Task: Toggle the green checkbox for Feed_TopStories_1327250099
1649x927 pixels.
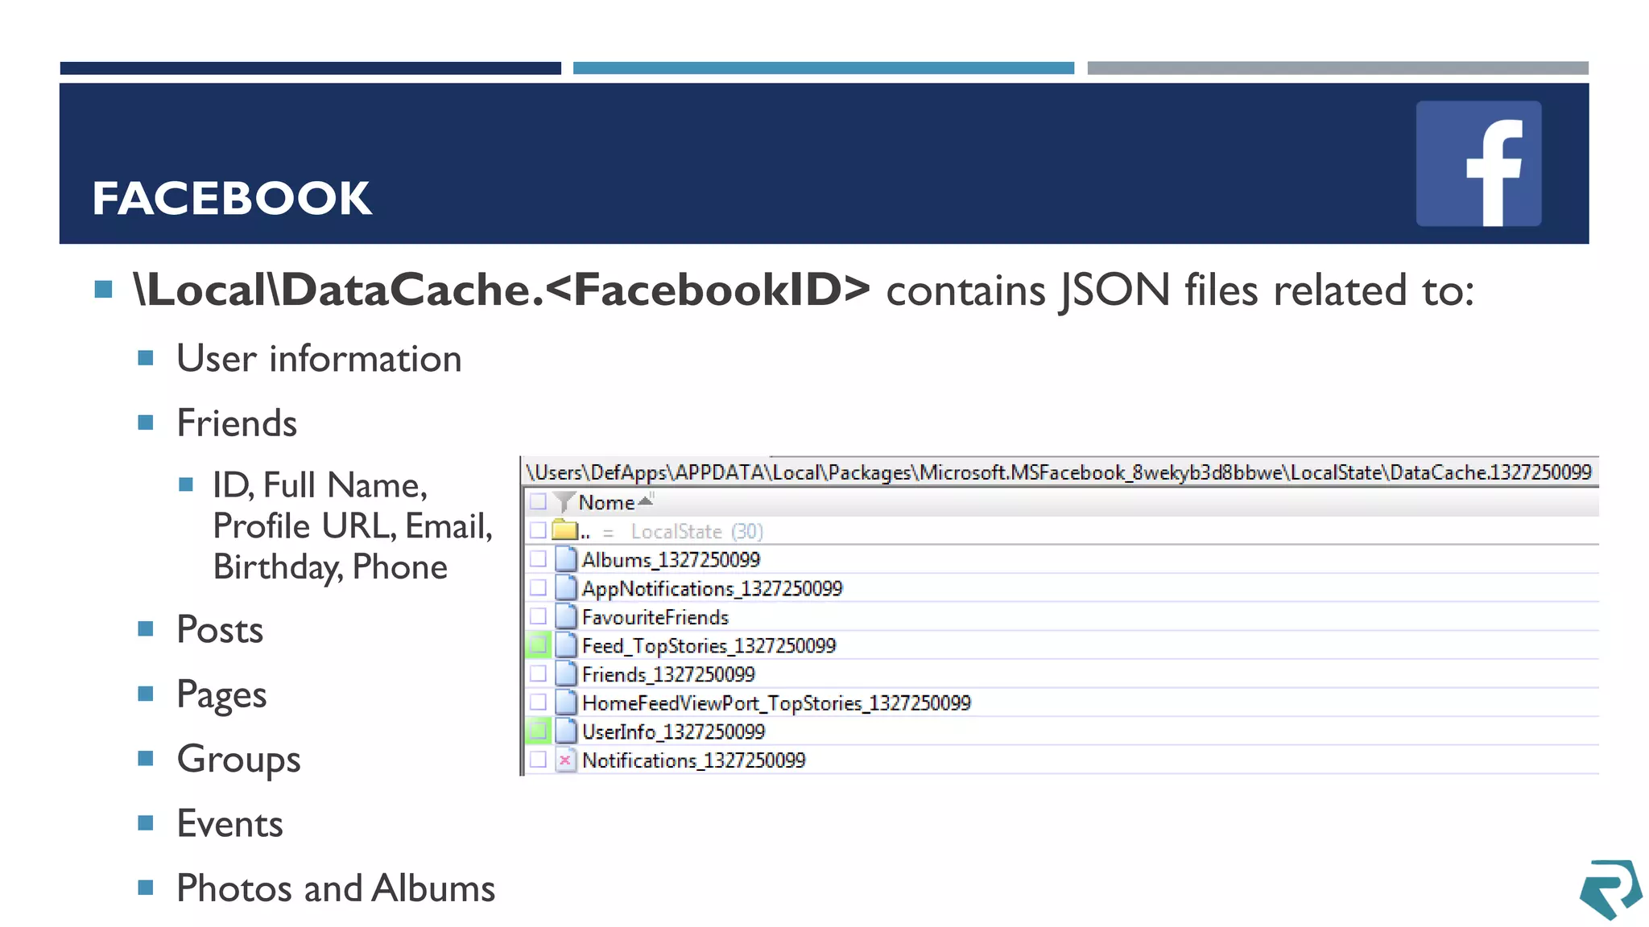Action: click(x=538, y=645)
